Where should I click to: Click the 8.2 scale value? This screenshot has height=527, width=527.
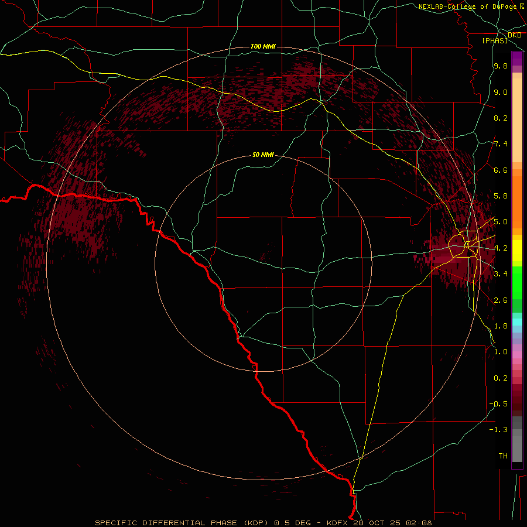(501, 118)
